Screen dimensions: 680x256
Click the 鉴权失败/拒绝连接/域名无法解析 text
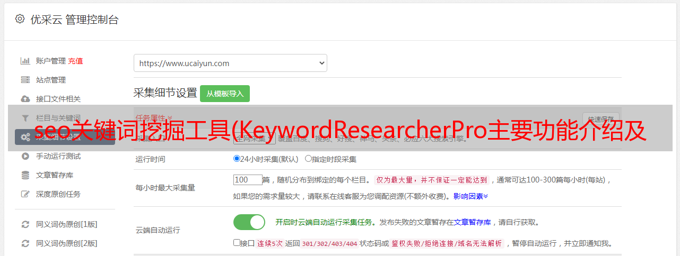click(447, 243)
